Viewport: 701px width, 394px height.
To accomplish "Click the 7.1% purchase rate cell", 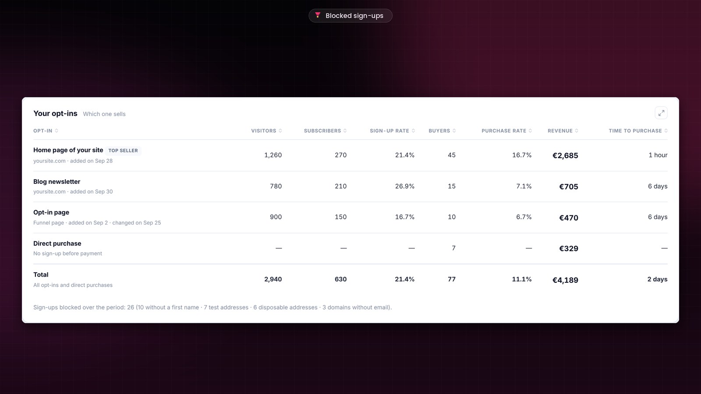I will tap(524, 186).
